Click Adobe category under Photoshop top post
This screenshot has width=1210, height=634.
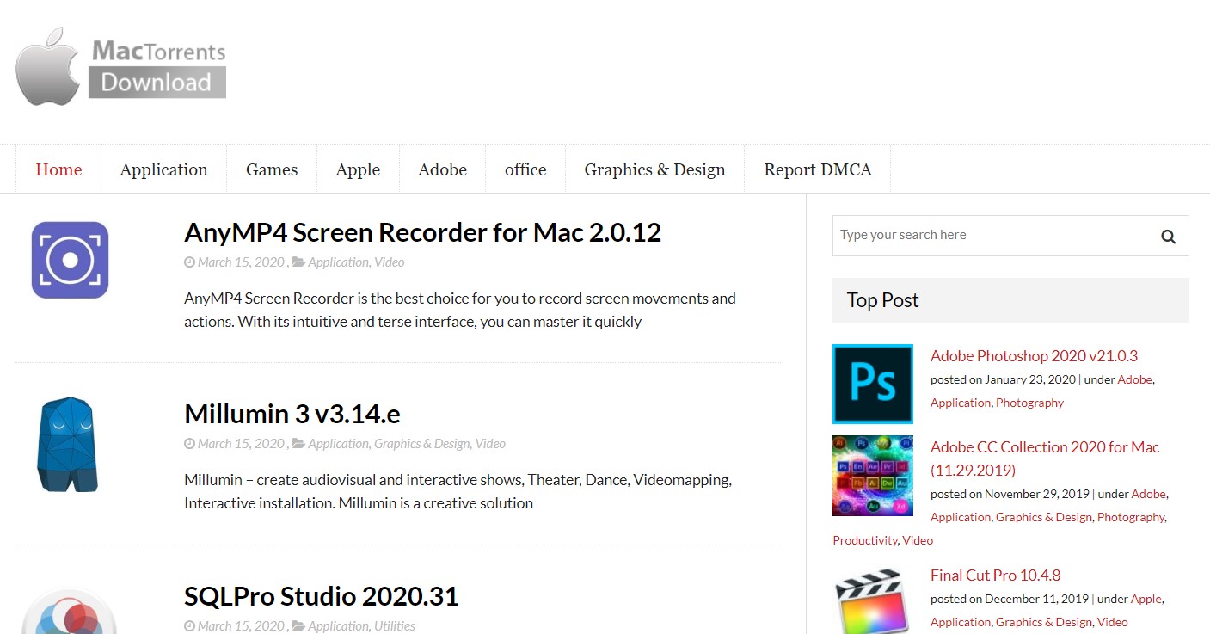(x=1134, y=379)
